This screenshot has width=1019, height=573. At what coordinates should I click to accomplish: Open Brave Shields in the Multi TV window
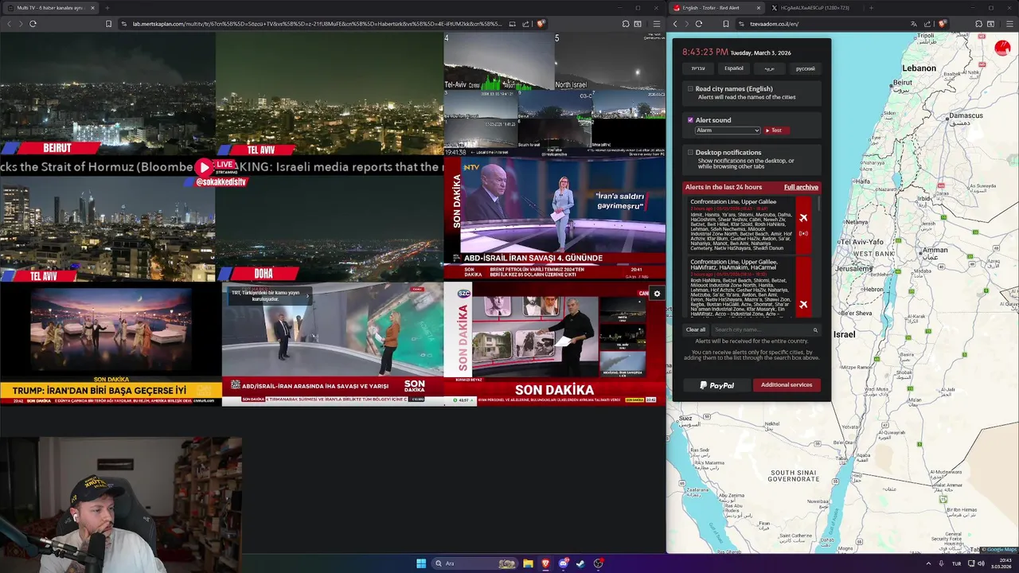point(541,24)
